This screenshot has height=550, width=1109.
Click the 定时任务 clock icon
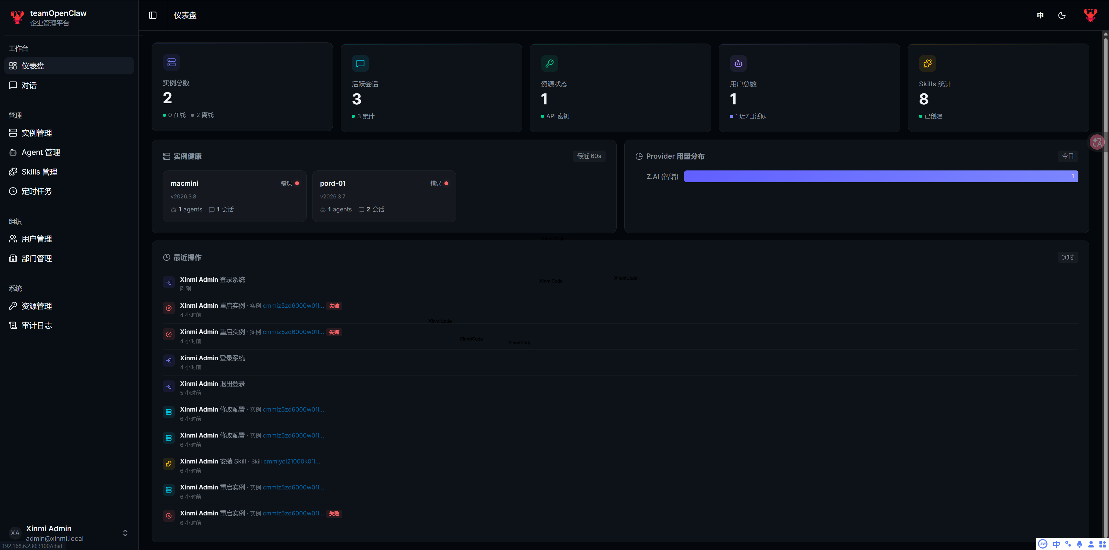(x=13, y=191)
